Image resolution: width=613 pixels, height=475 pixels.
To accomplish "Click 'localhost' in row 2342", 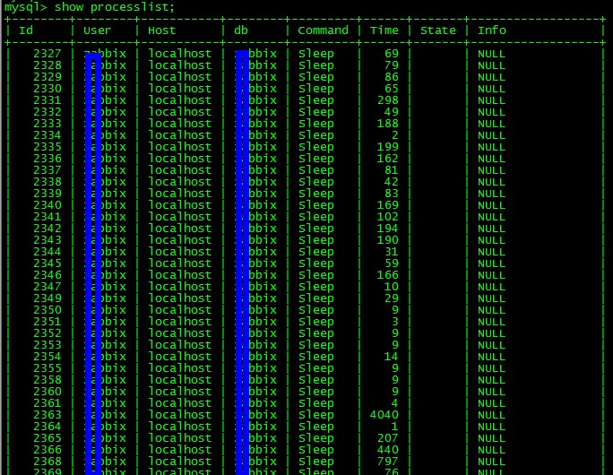I will point(180,229).
